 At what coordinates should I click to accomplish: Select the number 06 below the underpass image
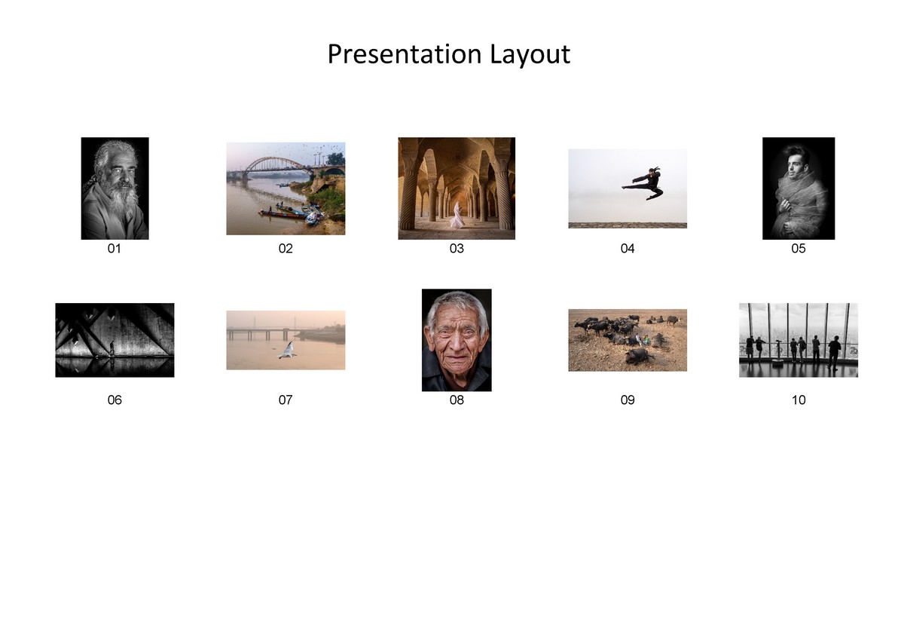pos(115,401)
